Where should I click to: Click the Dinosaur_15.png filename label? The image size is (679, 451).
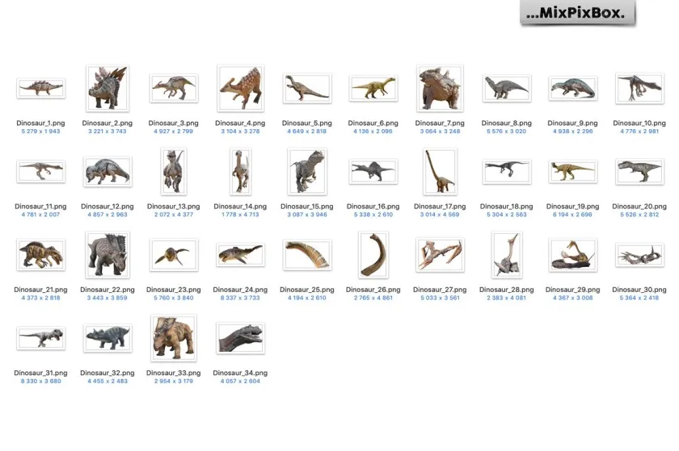point(306,207)
